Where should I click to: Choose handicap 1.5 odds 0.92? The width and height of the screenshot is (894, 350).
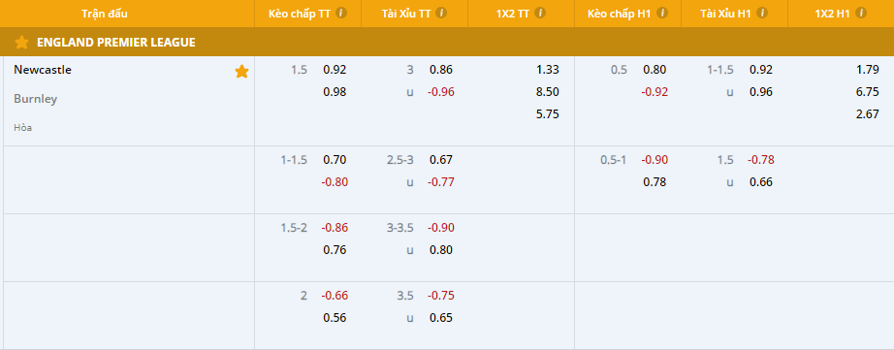pos(335,70)
